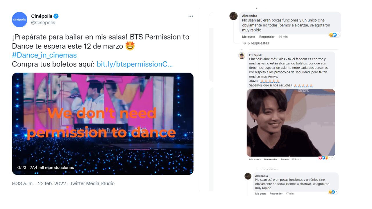Viewport: 372px width, 209px height.
Task: Open the reaction icons showing 101 under the GIF
Action: 326,158
